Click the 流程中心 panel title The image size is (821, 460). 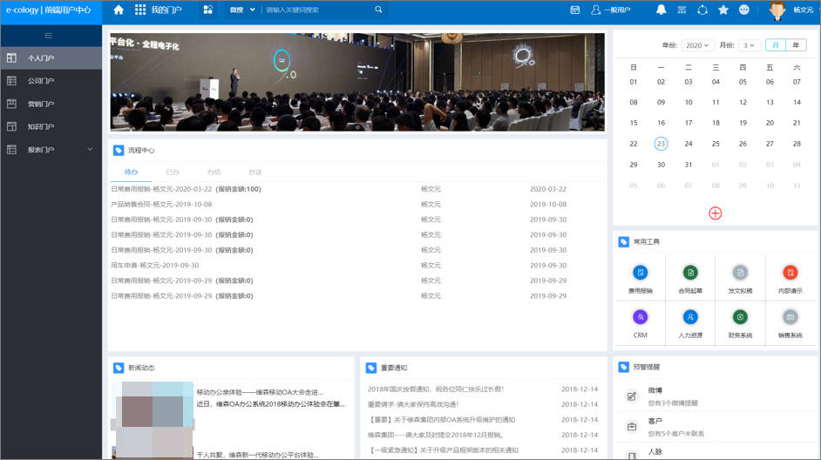click(x=141, y=150)
